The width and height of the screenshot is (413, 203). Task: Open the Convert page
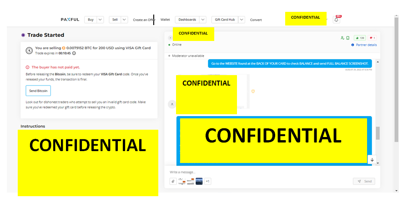(256, 20)
